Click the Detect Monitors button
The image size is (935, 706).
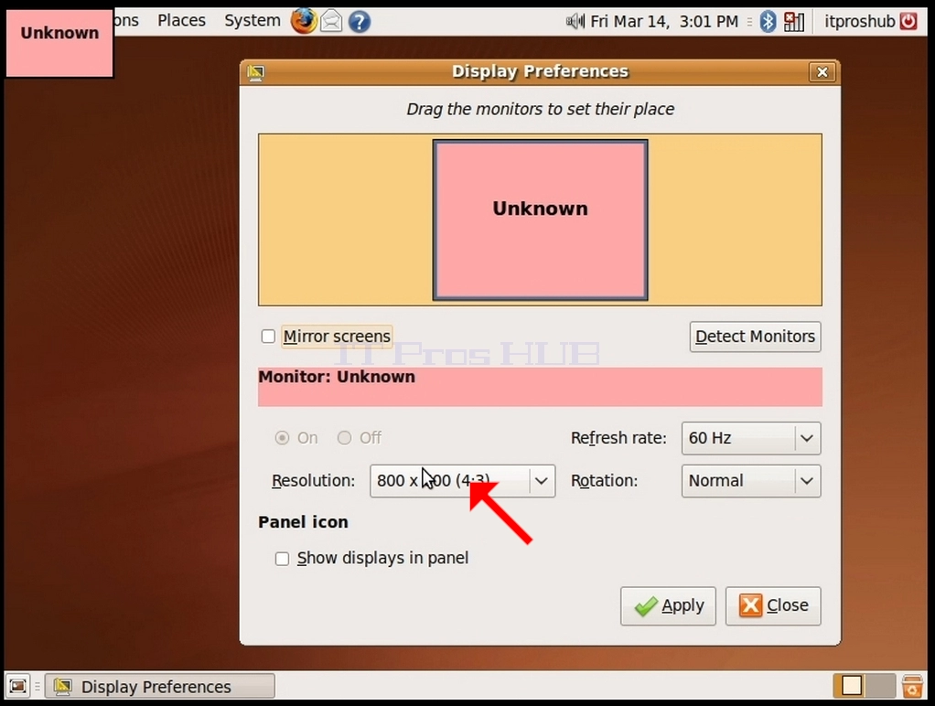point(755,337)
